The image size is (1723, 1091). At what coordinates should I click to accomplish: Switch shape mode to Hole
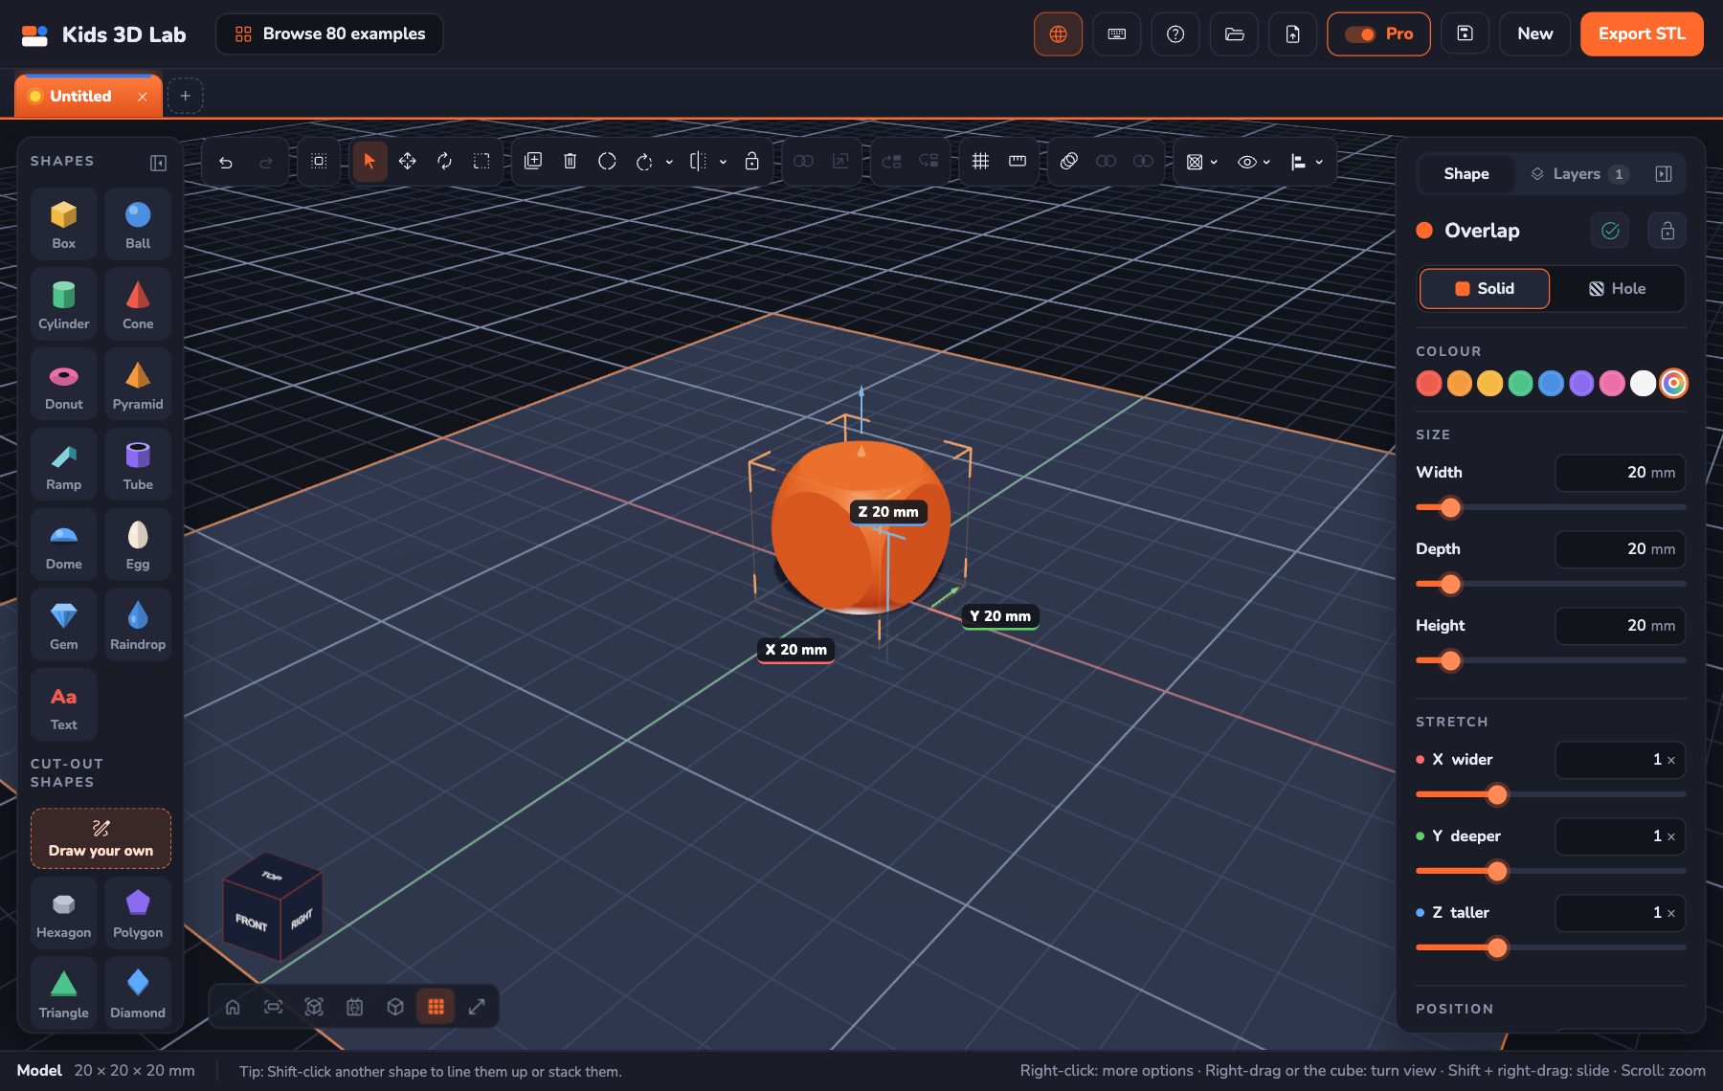(1618, 289)
